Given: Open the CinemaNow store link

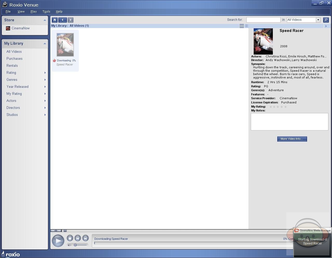Looking at the screenshot, I should pos(20,28).
